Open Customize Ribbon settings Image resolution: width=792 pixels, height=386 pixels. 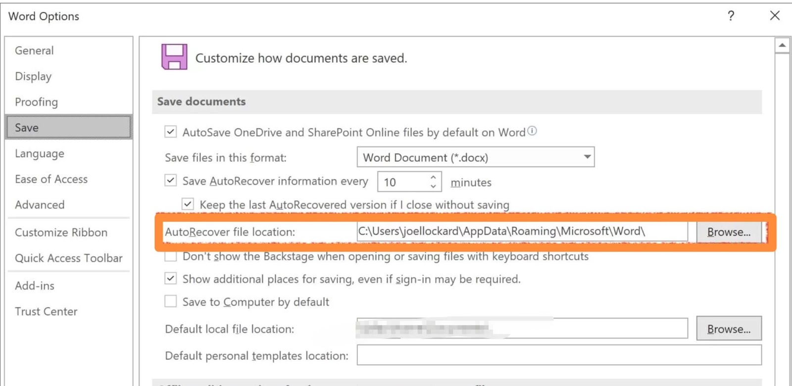[61, 233]
